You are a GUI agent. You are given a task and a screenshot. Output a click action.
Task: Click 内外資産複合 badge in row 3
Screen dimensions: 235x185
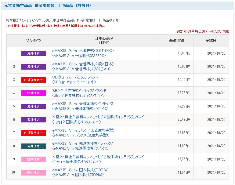34,80
